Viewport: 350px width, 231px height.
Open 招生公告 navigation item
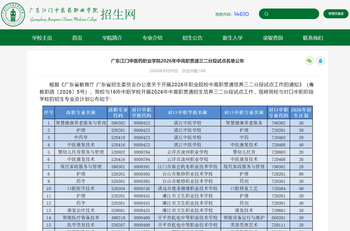193,38
